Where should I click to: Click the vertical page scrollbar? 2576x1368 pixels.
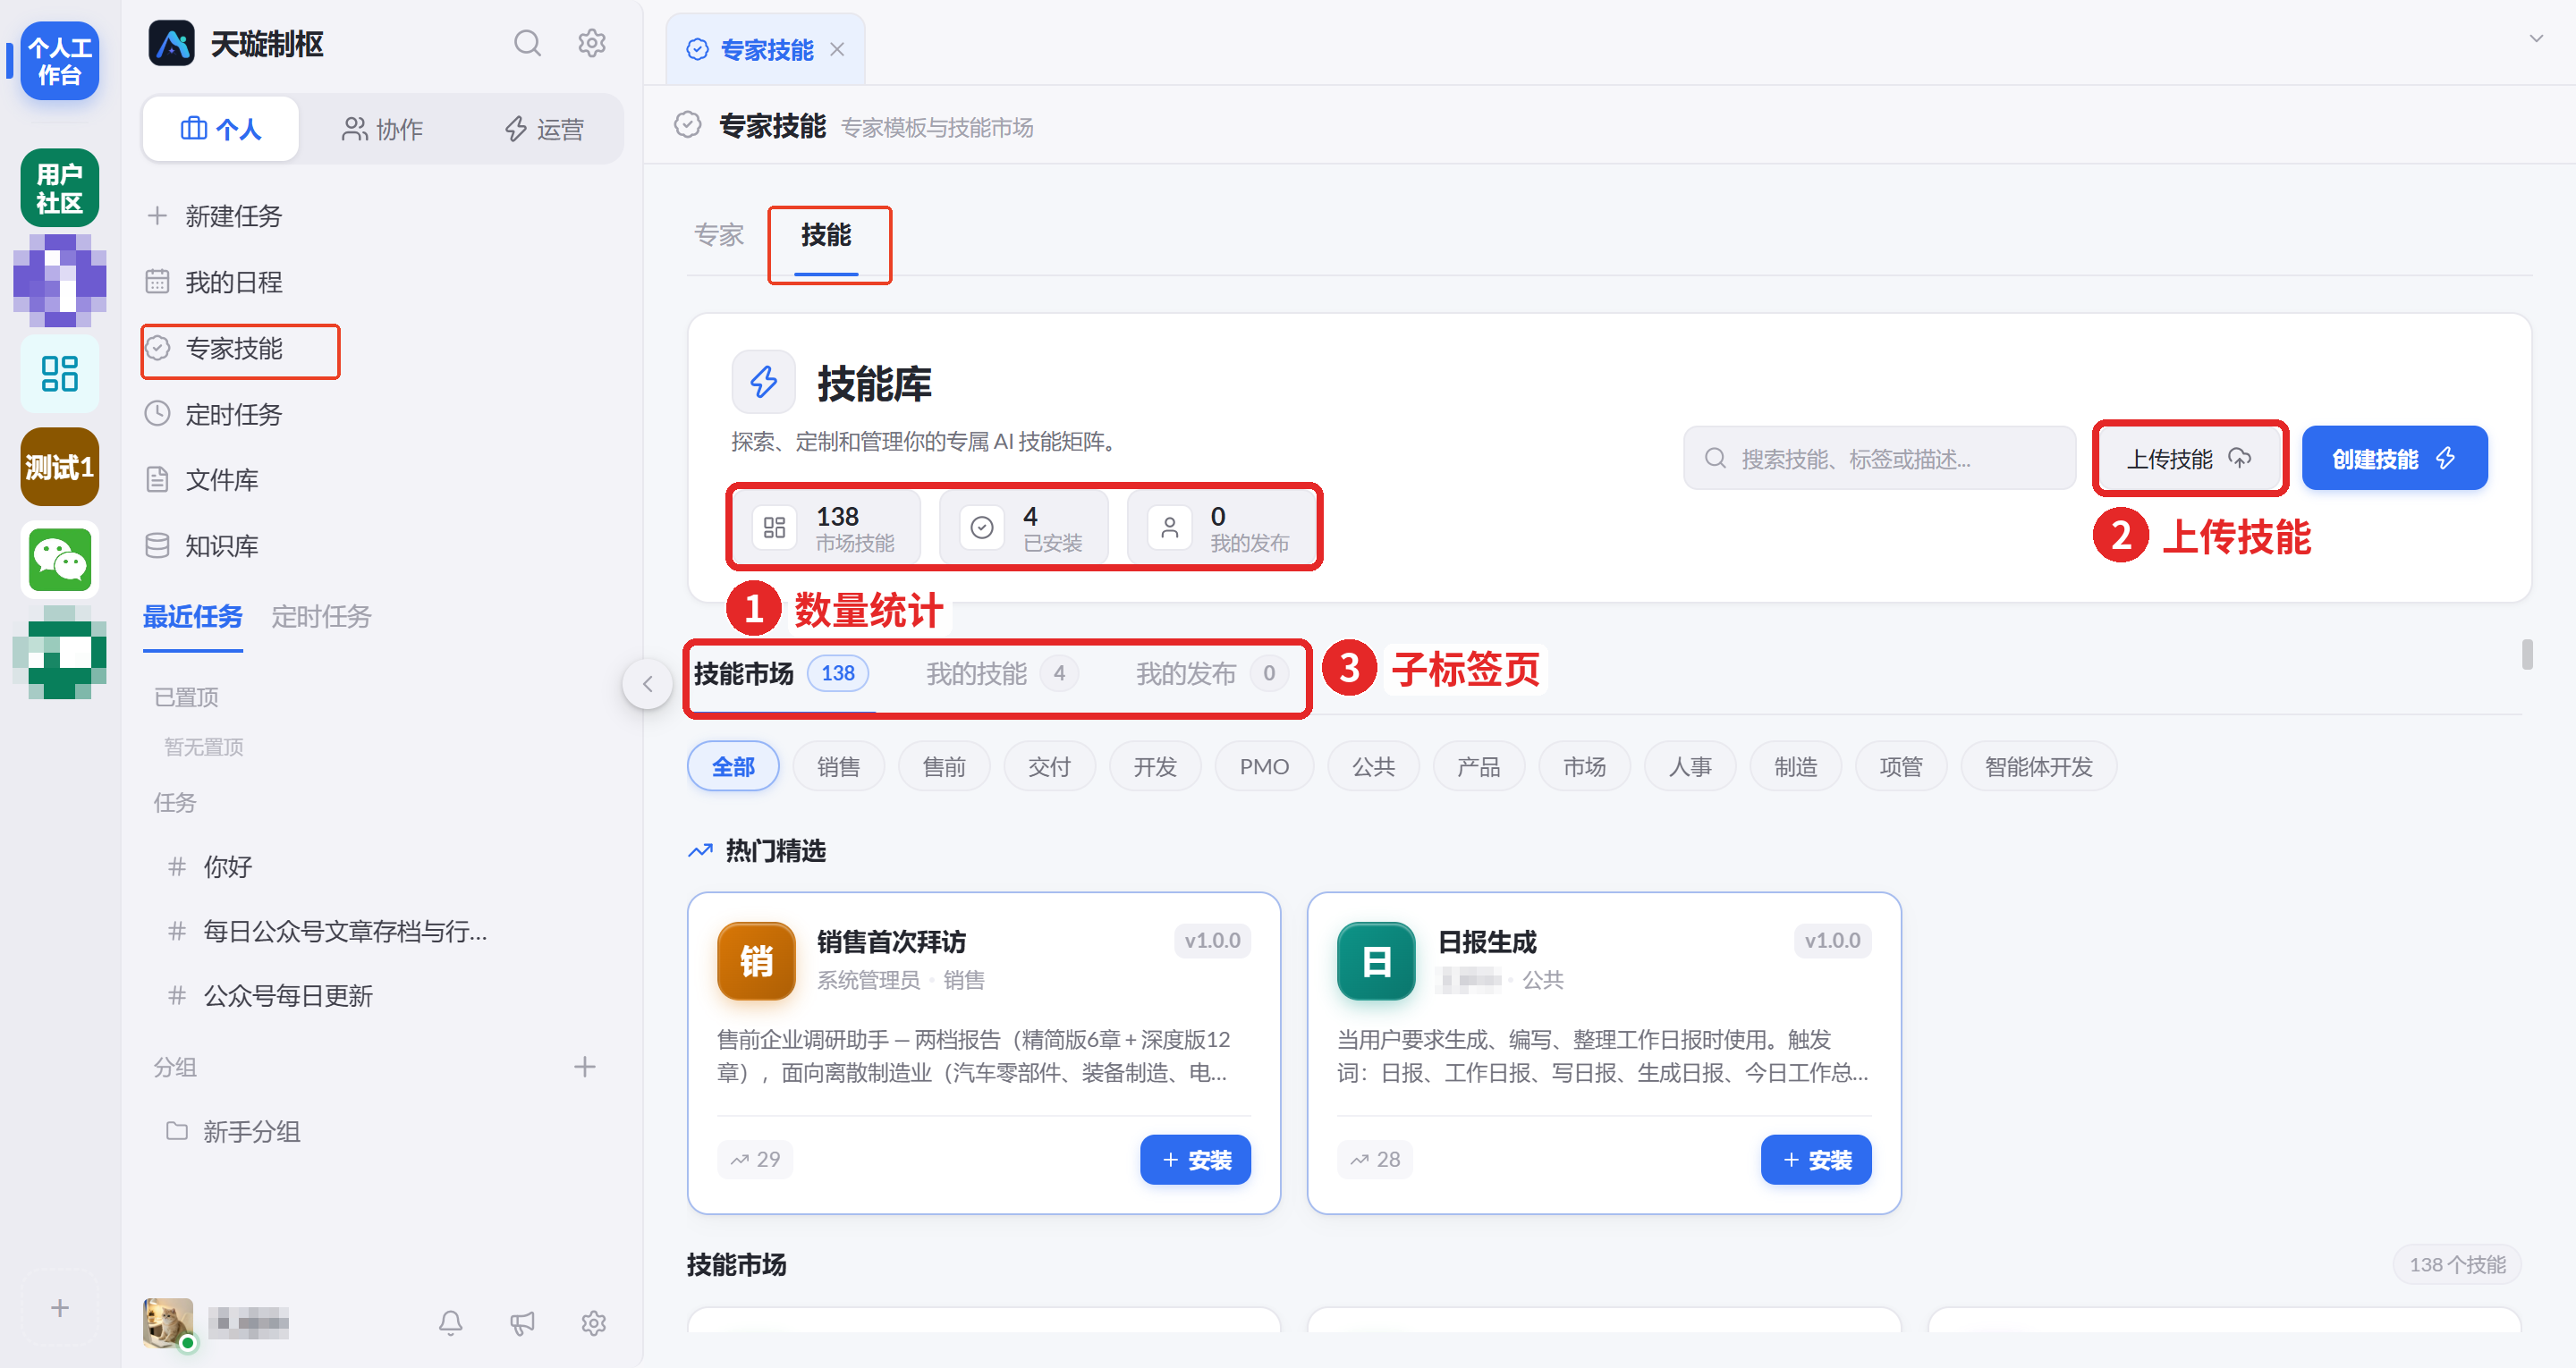coord(2528,655)
